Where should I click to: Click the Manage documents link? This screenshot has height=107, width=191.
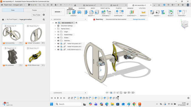[x=139, y=19]
